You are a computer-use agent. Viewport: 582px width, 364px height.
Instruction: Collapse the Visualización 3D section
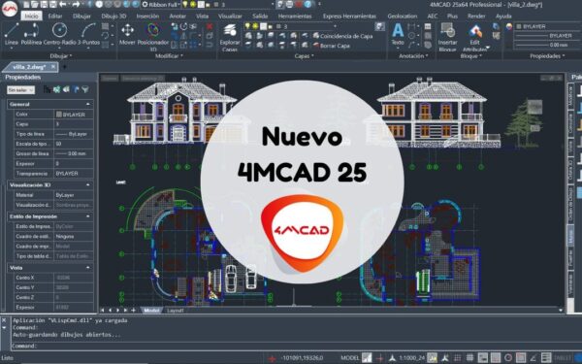click(x=88, y=185)
